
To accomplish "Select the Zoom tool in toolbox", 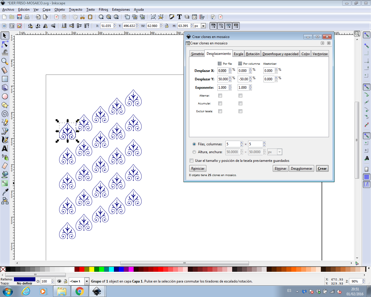I will (5, 61).
